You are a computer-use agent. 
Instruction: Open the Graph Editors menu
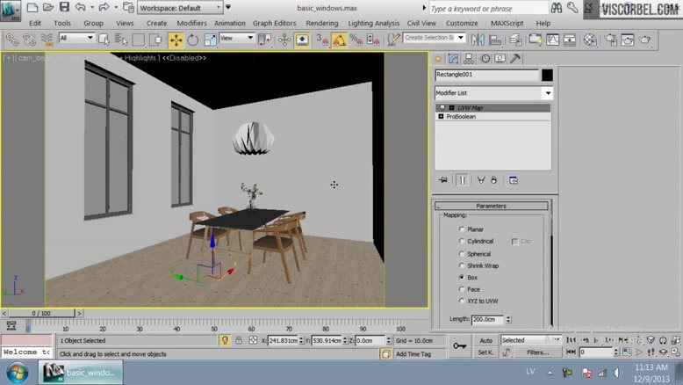tap(274, 23)
